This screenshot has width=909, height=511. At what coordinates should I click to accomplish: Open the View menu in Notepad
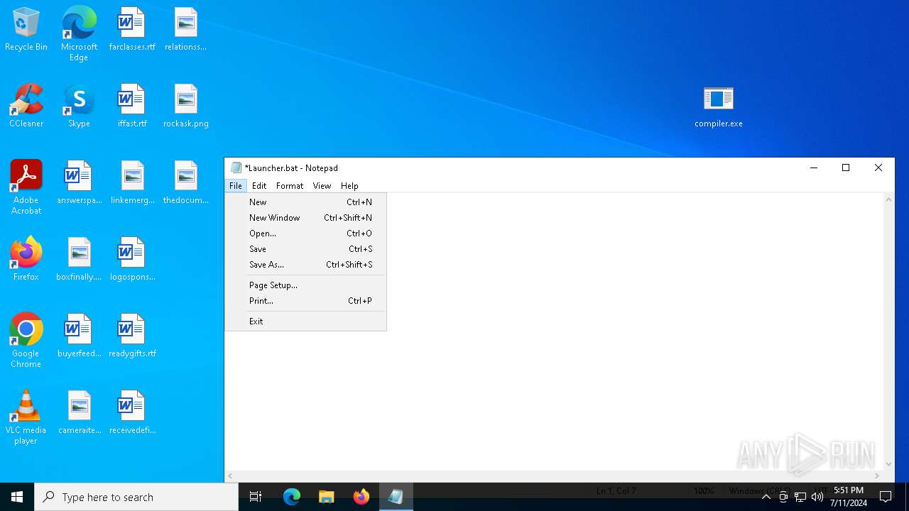pyautogui.click(x=322, y=186)
